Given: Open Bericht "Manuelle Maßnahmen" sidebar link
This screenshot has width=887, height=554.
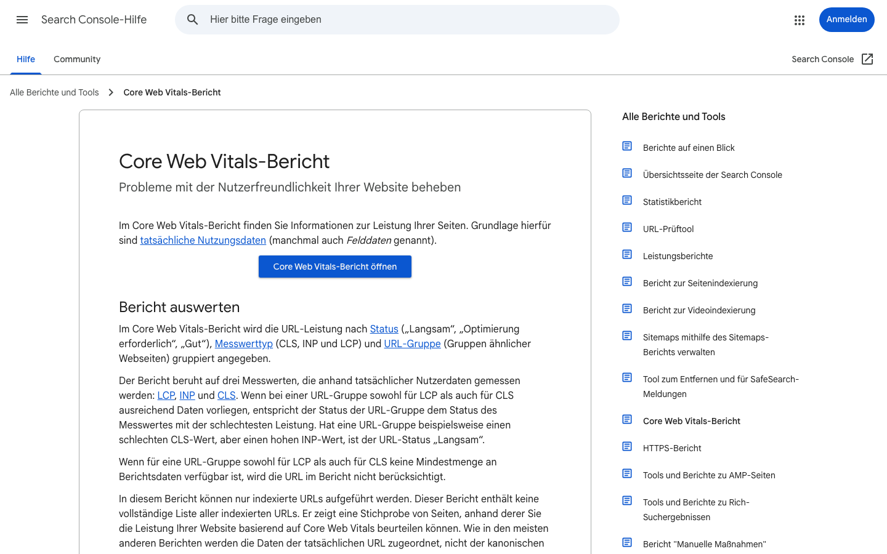Looking at the screenshot, I should 705,544.
